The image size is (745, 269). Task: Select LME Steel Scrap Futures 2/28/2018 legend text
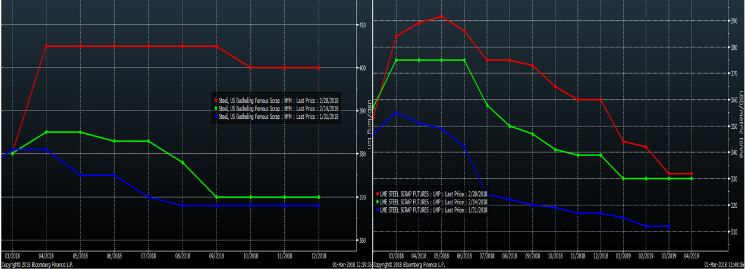point(433,194)
